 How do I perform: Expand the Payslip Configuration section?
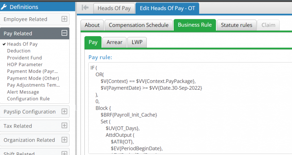click(64, 111)
